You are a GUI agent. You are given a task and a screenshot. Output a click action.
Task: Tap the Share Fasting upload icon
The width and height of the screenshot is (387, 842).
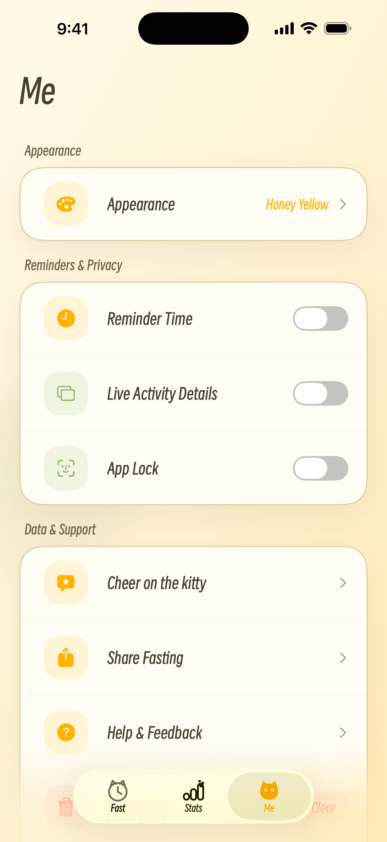(66, 658)
